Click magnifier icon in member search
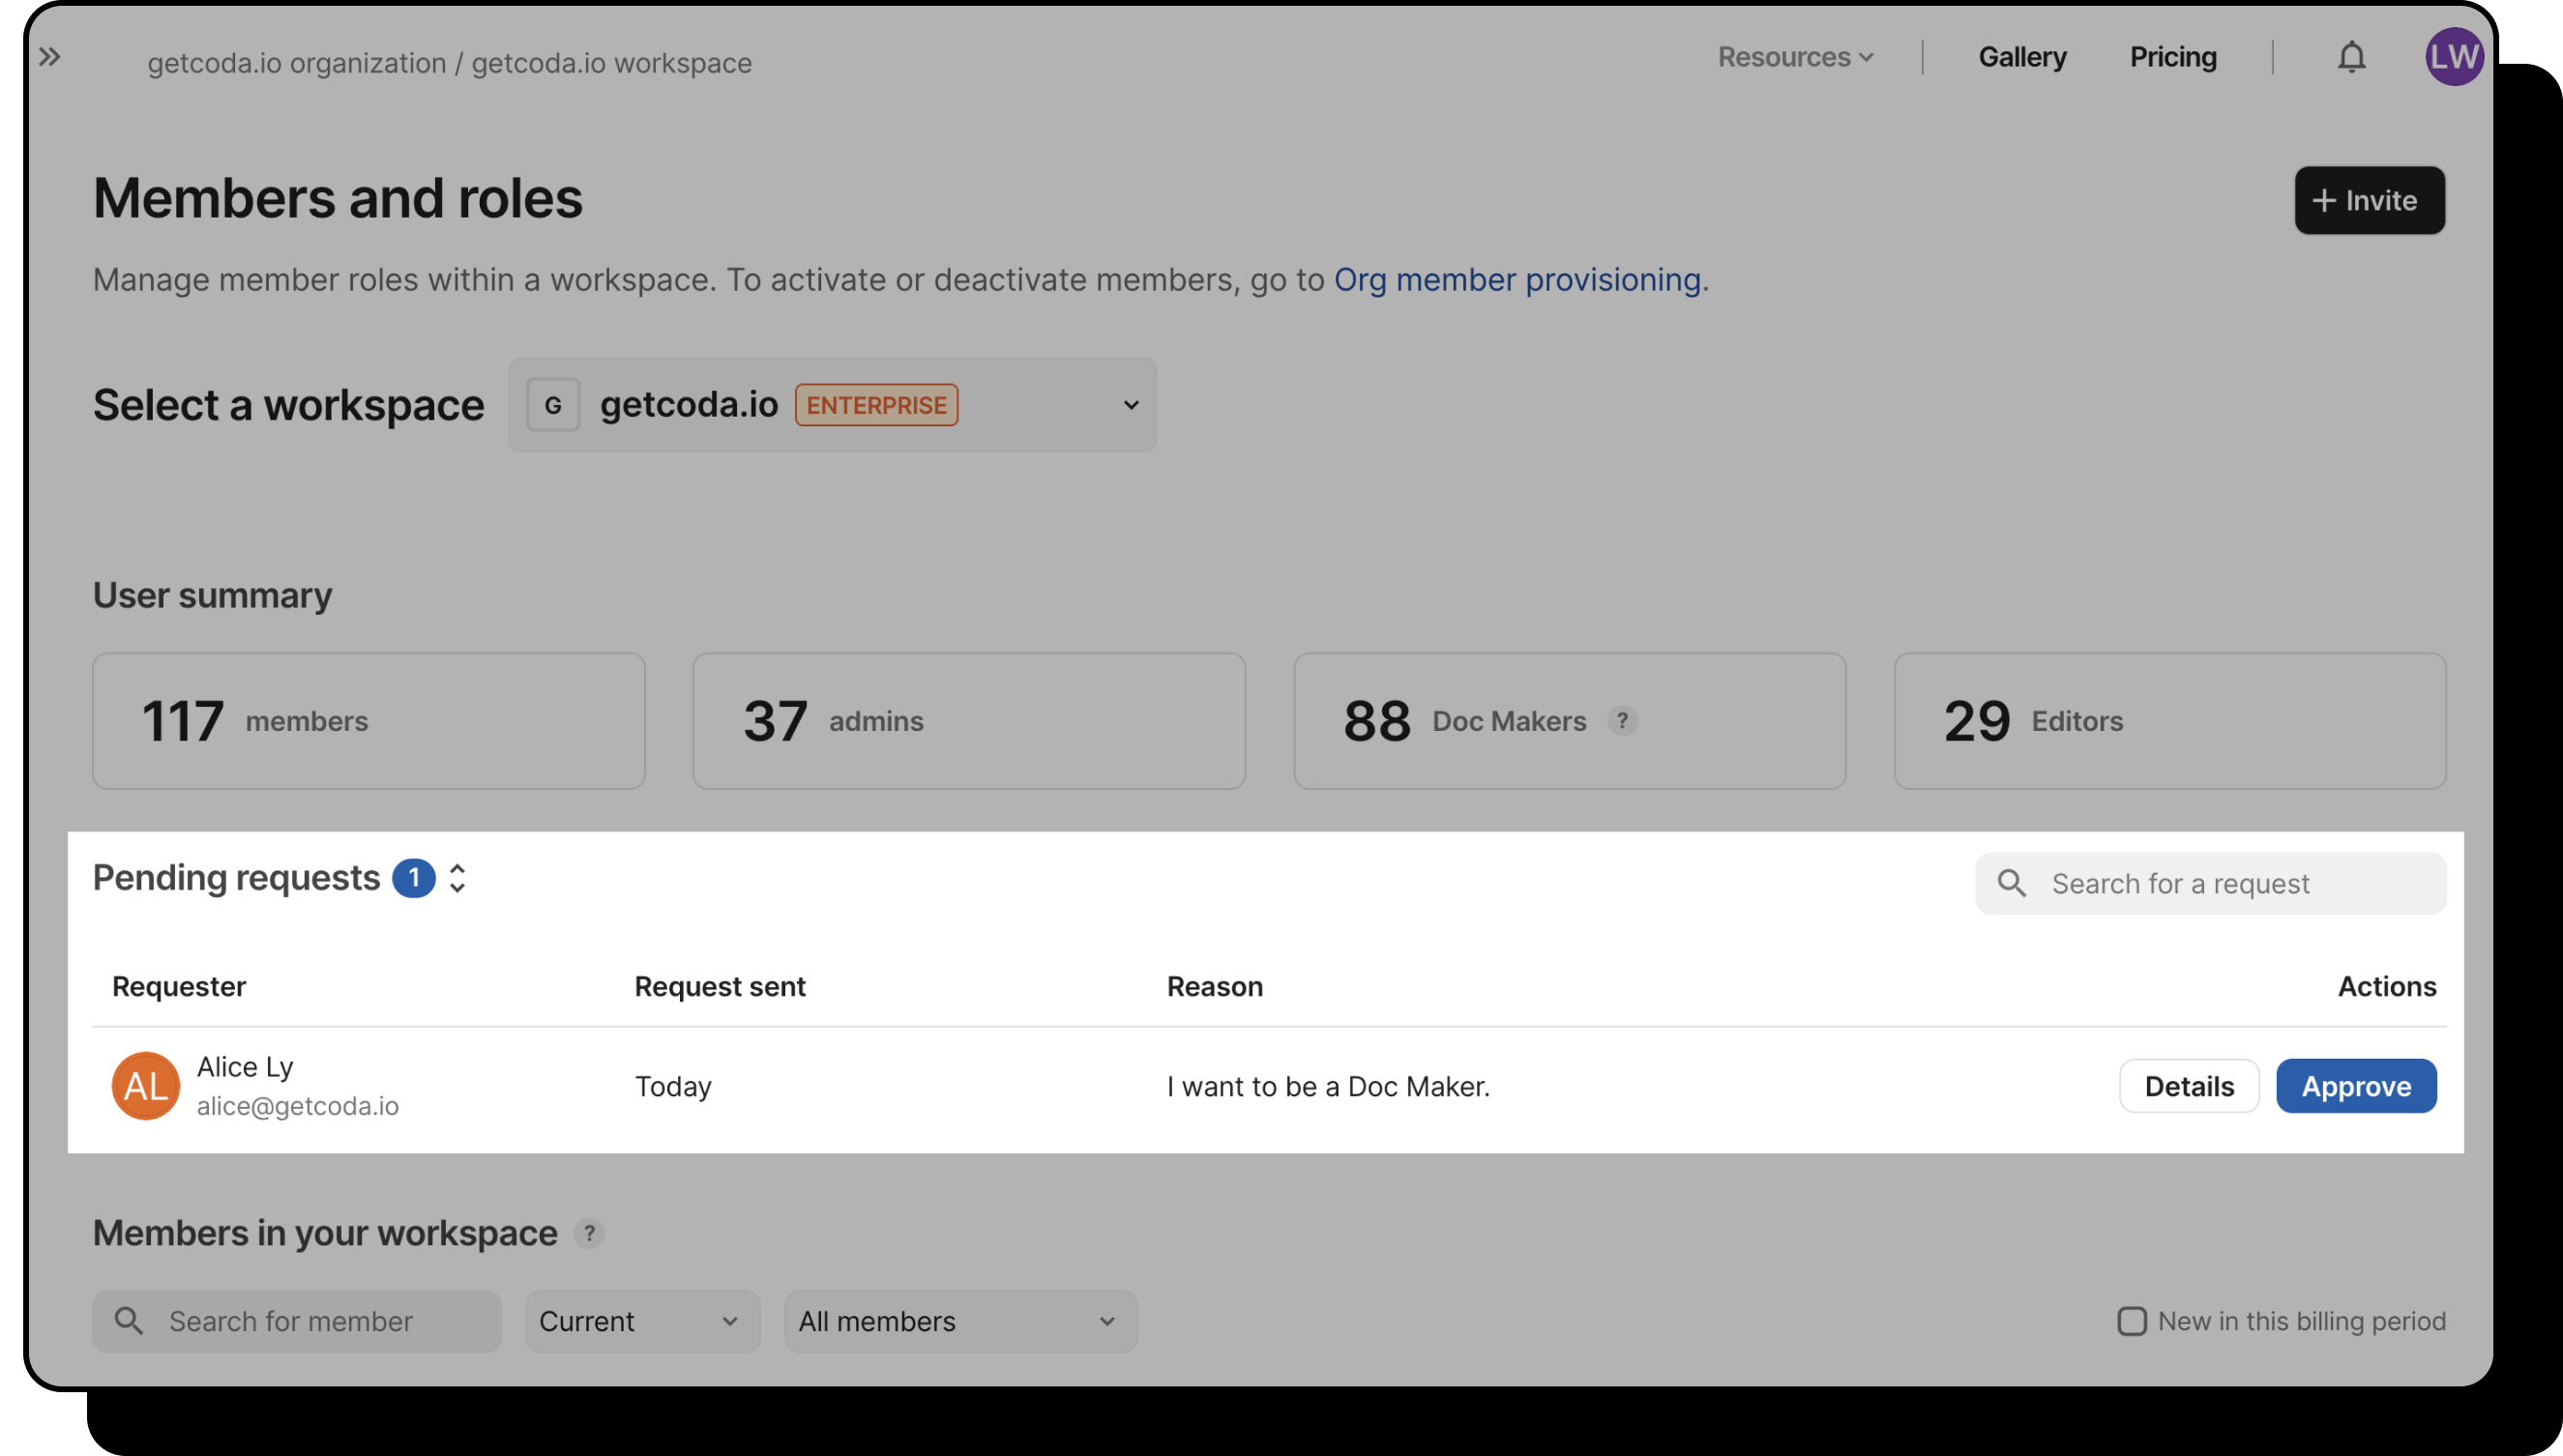The height and width of the screenshot is (1456, 2563). (x=129, y=1321)
